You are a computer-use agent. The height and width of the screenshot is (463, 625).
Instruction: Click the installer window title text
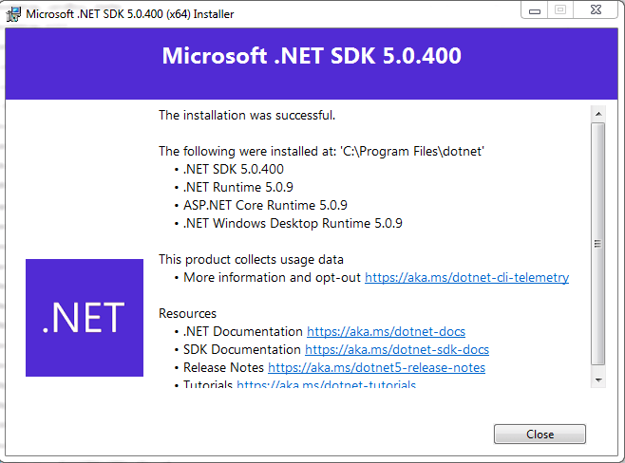click(x=130, y=14)
